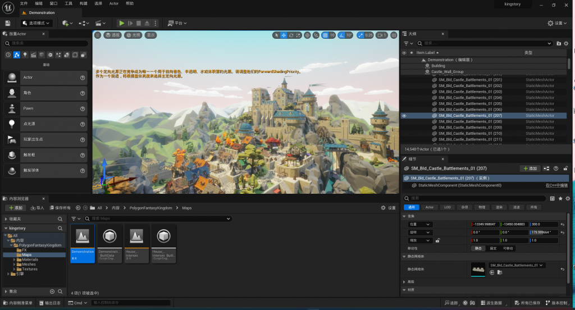The height and width of the screenshot is (310, 575).
Task: Click the Pawn entry in Place Actors
Action: pos(45,108)
